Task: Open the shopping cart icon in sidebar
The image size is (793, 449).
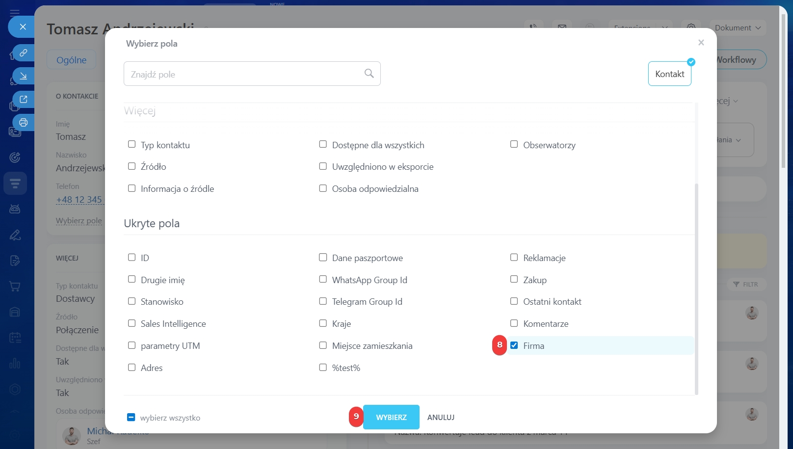Action: point(15,286)
